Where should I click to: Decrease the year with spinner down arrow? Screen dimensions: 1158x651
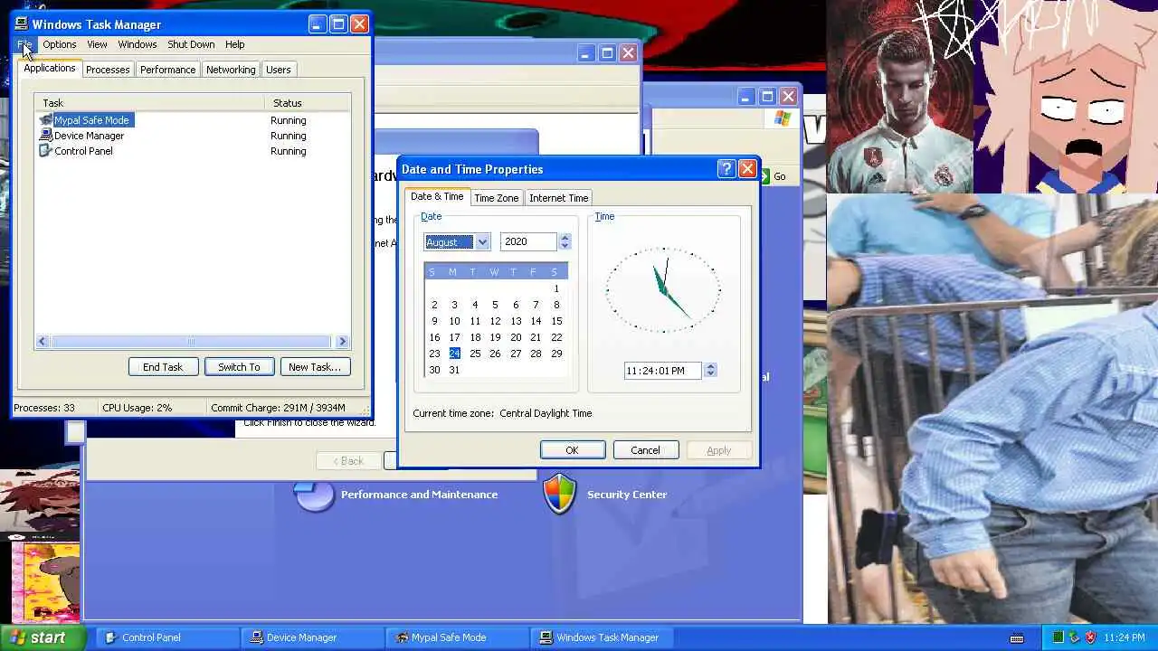click(x=565, y=246)
